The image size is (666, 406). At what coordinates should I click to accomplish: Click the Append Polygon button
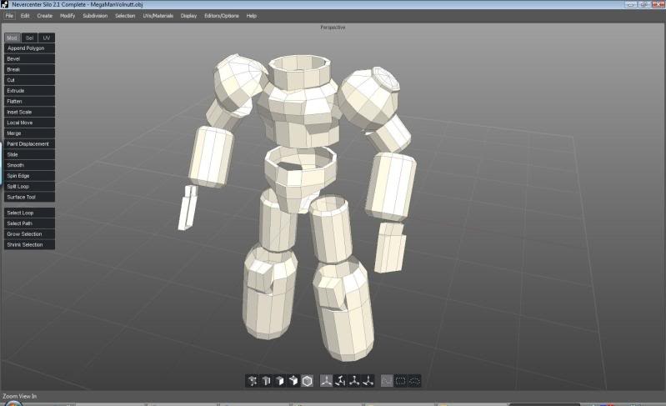[x=29, y=48]
